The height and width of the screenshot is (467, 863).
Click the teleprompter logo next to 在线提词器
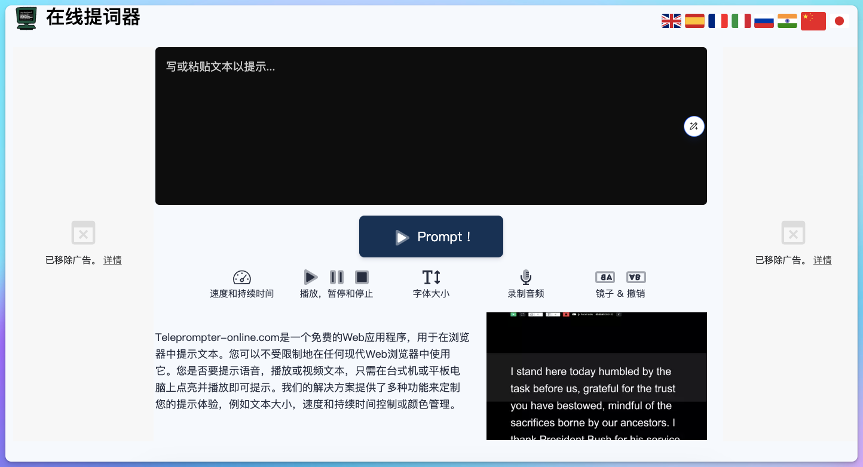pyautogui.click(x=26, y=18)
